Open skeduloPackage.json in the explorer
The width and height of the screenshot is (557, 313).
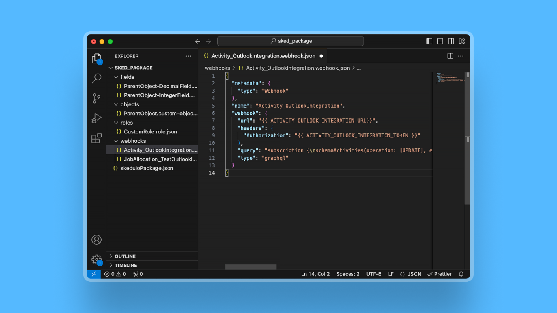coord(147,168)
